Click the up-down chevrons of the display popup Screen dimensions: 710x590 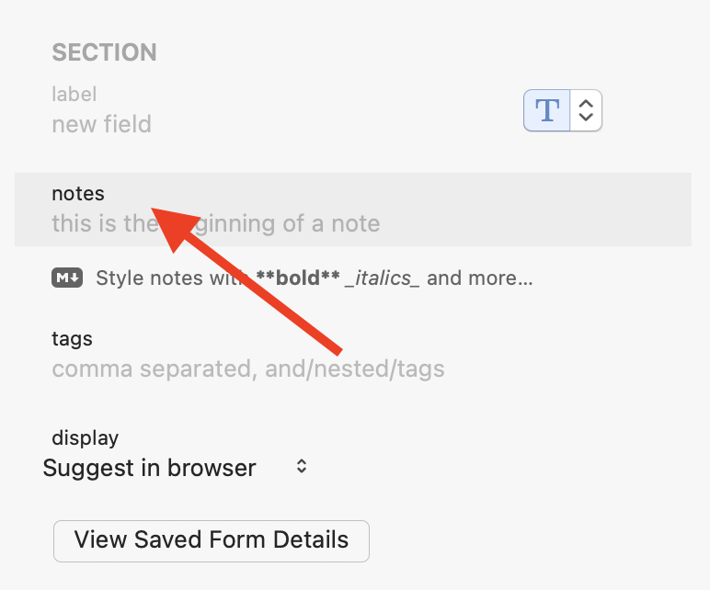pyautogui.click(x=301, y=467)
